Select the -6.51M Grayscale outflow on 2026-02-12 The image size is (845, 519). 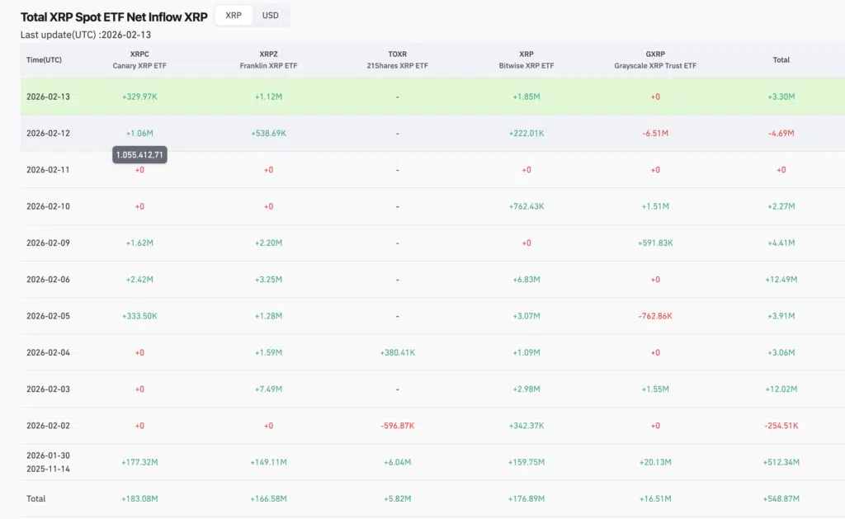(654, 133)
